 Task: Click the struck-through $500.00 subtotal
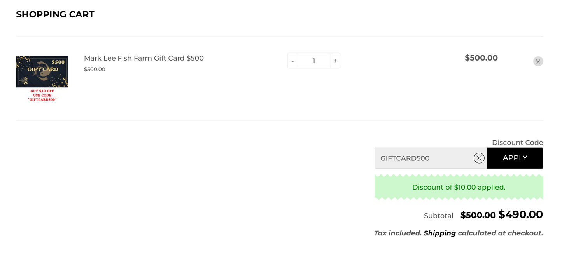tap(478, 215)
